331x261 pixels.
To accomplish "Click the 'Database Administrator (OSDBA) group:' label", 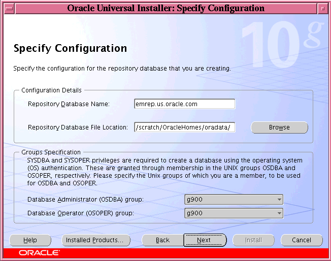I will tap(85, 200).
